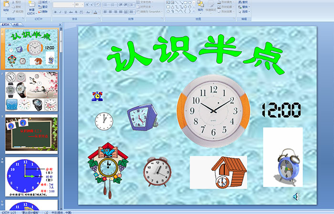Open the line spacing dropdown
Image resolution: width=334 pixels, height=214 pixels.
[132, 5]
